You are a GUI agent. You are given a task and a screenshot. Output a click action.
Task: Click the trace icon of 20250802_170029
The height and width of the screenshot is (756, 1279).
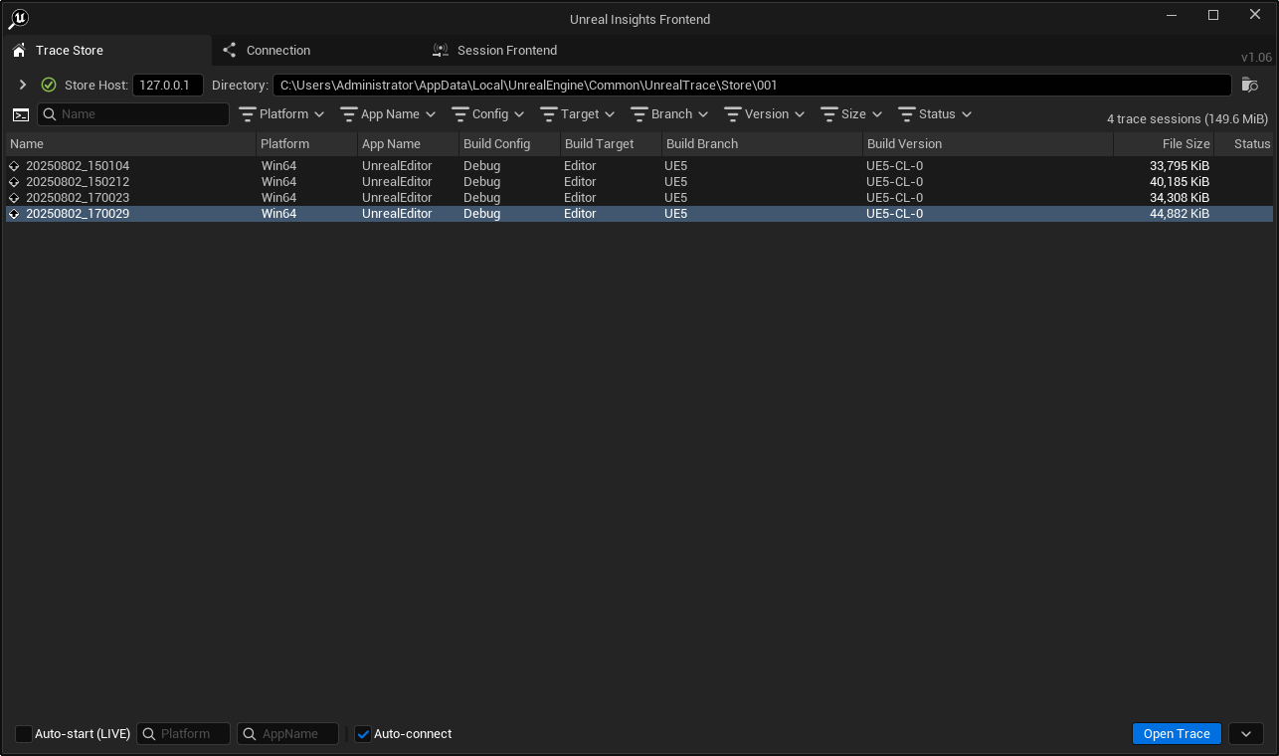(x=14, y=214)
